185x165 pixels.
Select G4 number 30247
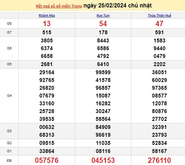tap(103, 111)
